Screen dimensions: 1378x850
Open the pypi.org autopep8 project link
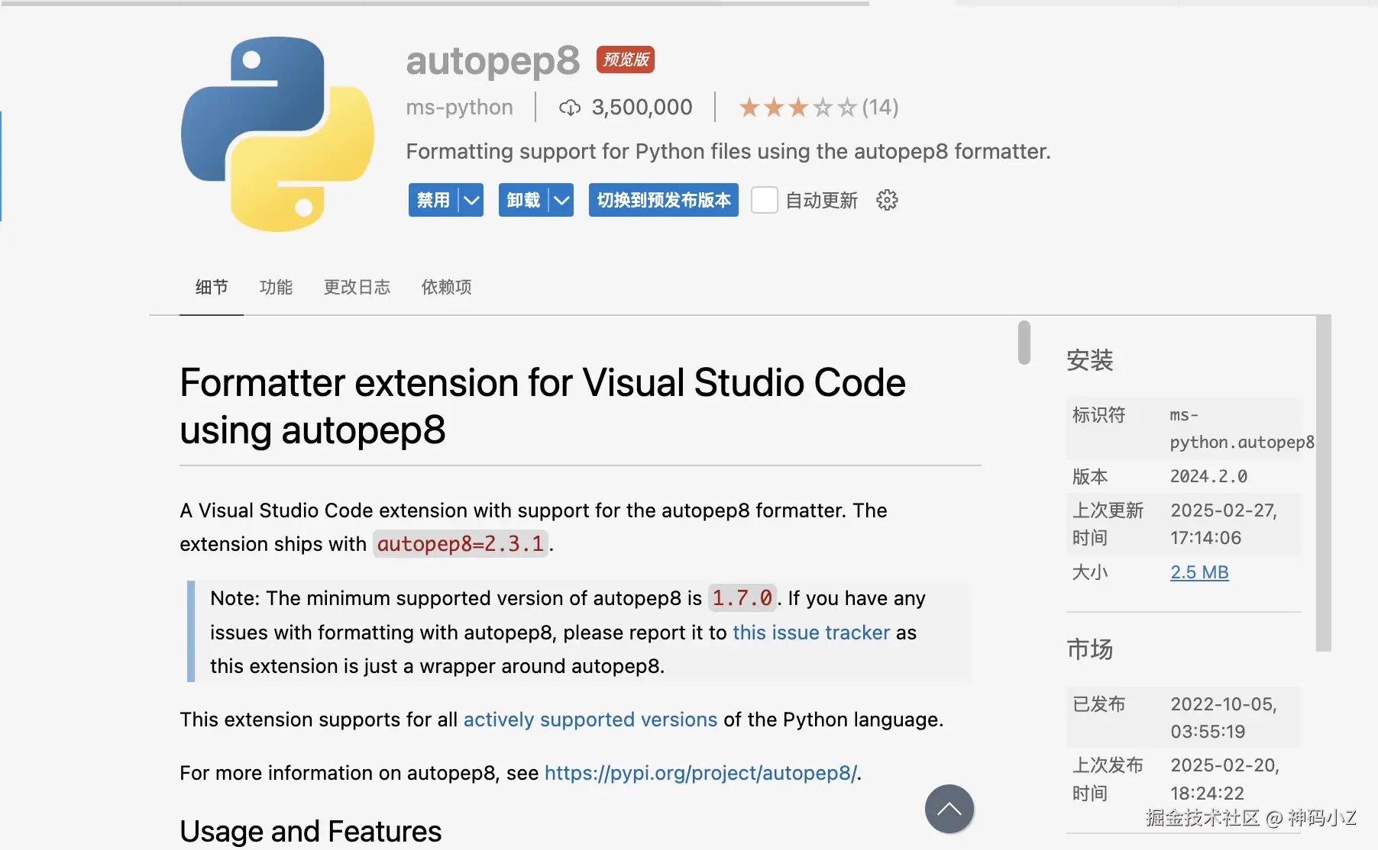pyautogui.click(x=700, y=773)
